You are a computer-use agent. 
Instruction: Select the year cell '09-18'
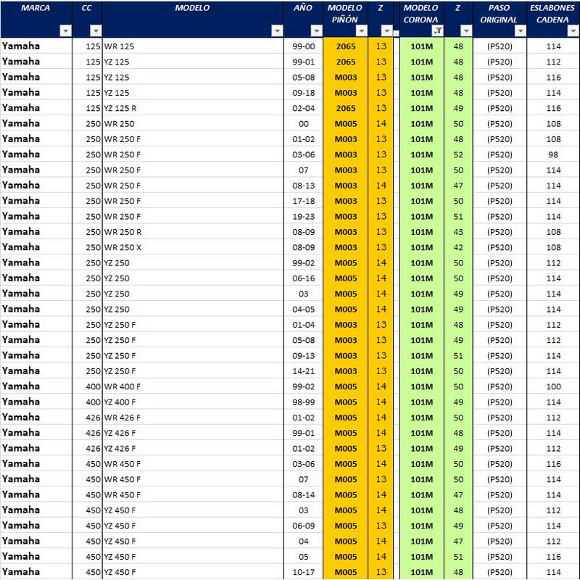303,93
